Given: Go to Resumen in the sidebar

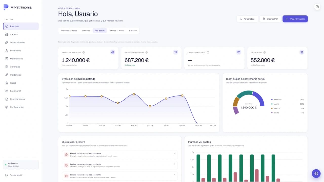Looking at the screenshot, I should [x=21, y=26].
